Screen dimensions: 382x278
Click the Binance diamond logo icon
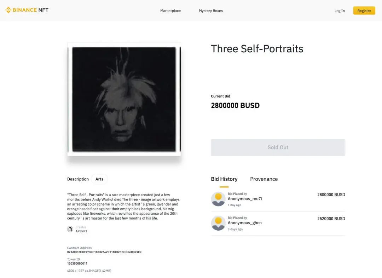[8, 10]
